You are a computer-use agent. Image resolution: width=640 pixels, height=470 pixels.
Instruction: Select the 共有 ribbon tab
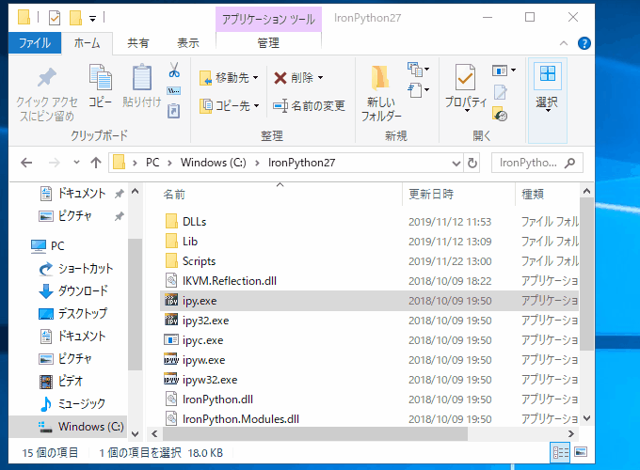click(138, 43)
